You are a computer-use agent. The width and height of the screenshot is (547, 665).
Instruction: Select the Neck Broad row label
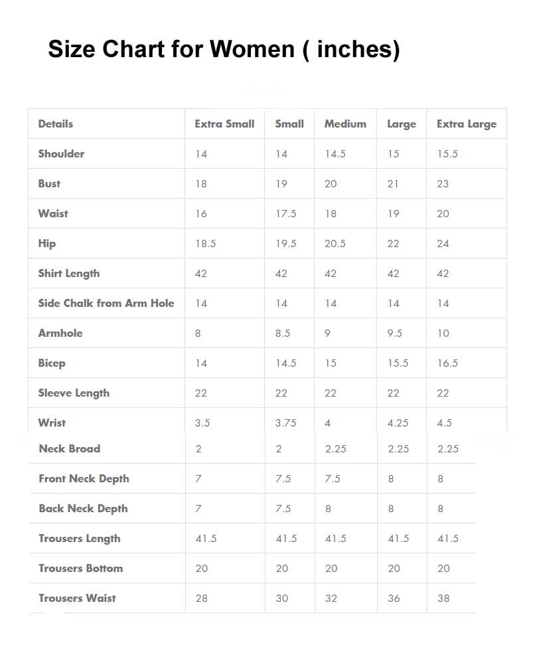point(70,448)
